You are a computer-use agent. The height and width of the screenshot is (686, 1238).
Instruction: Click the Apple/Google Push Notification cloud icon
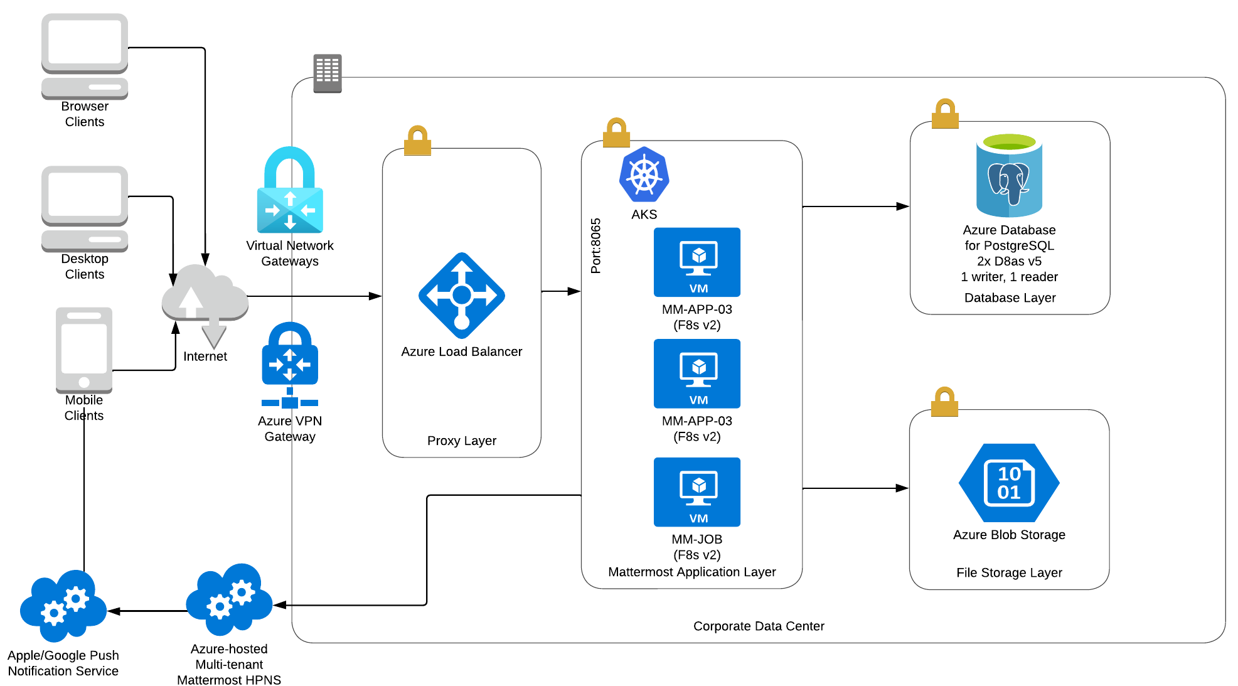tap(63, 606)
